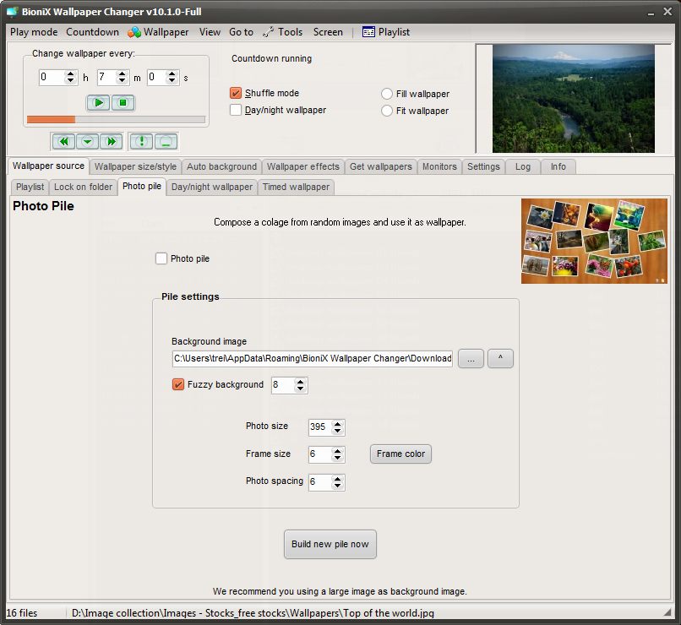681x625 pixels.
Task: Switch to Lock on folder sub-tab
Action: pyautogui.click(x=83, y=187)
